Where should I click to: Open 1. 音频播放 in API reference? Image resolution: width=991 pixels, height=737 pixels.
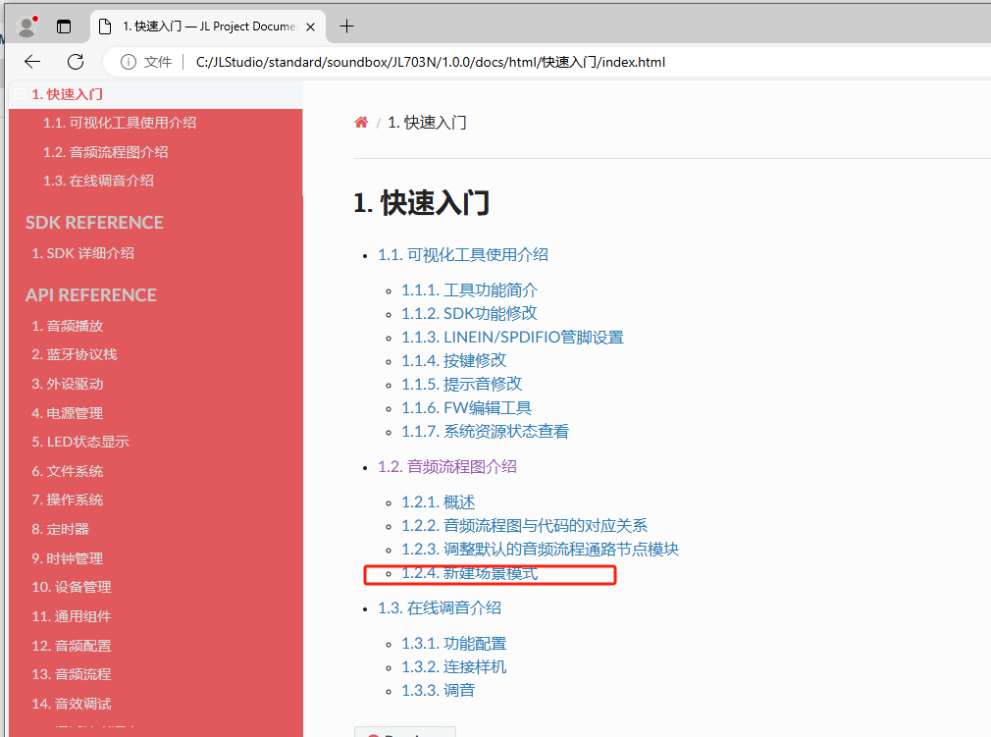tap(68, 326)
